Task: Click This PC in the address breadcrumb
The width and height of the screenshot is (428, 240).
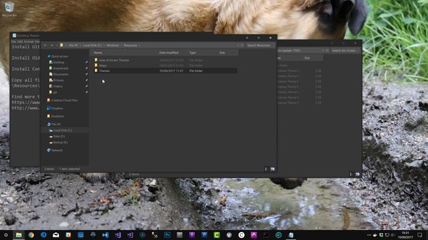Action: pos(73,45)
